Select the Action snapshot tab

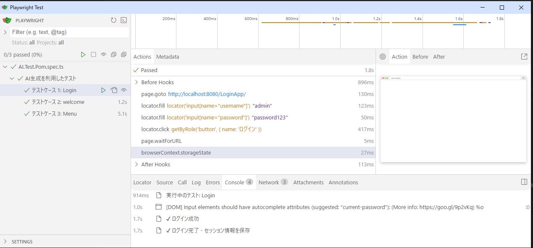(x=399, y=57)
